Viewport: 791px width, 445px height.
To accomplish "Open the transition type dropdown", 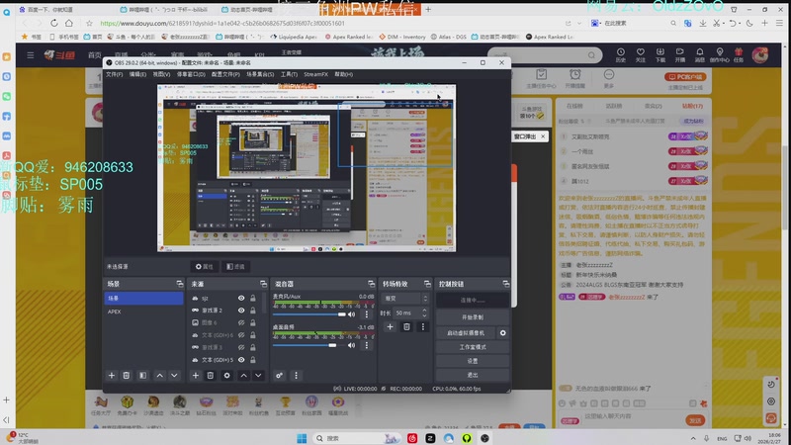I will click(406, 299).
